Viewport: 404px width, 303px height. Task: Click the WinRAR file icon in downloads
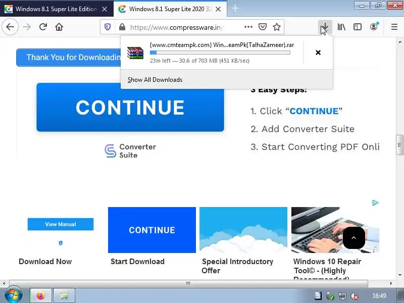pyautogui.click(x=135, y=53)
